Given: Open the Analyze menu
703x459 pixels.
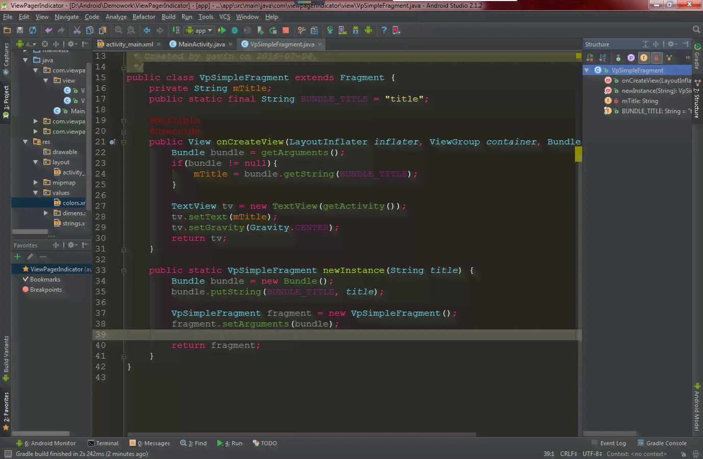Looking at the screenshot, I should coord(116,17).
